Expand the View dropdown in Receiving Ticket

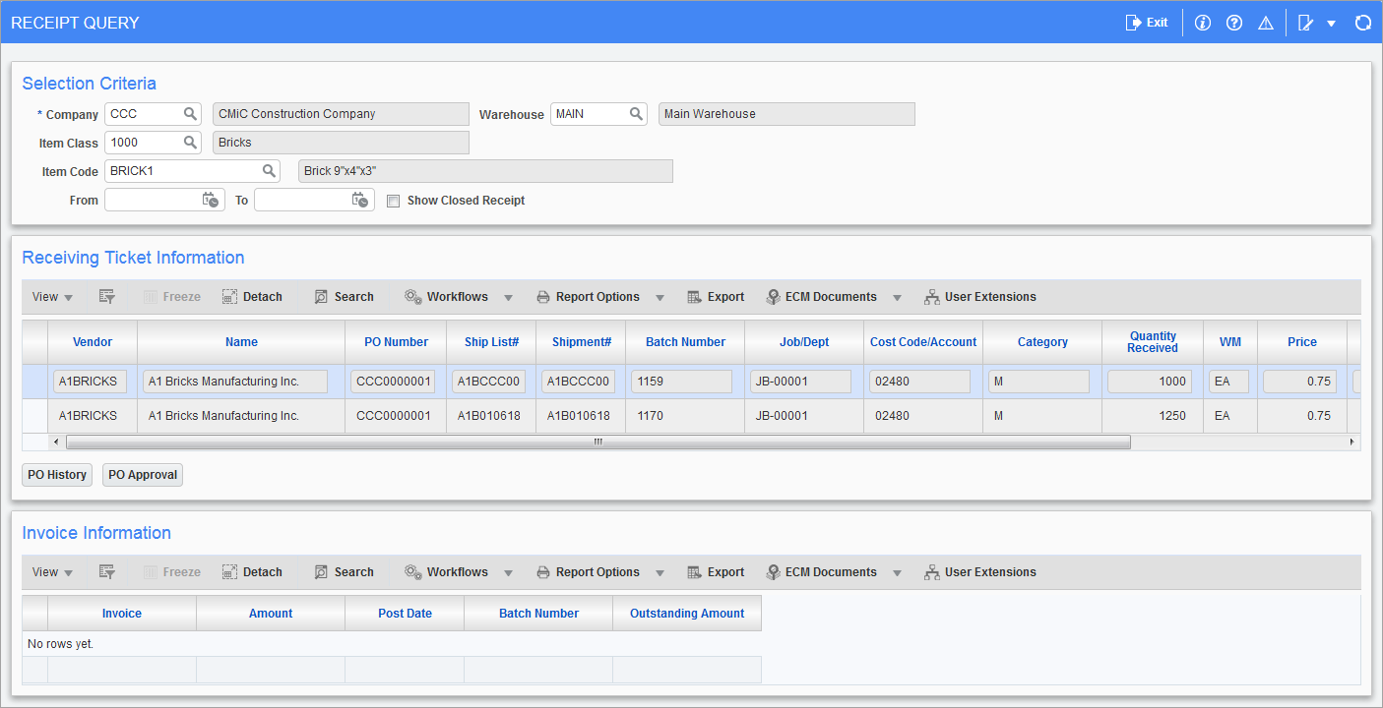pos(52,297)
